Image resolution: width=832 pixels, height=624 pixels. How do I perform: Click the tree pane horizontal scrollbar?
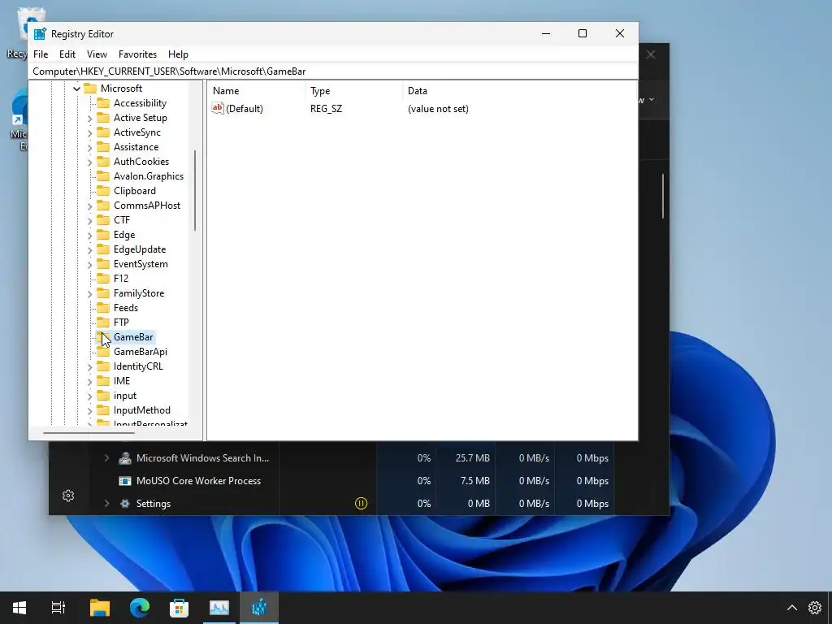(x=89, y=433)
